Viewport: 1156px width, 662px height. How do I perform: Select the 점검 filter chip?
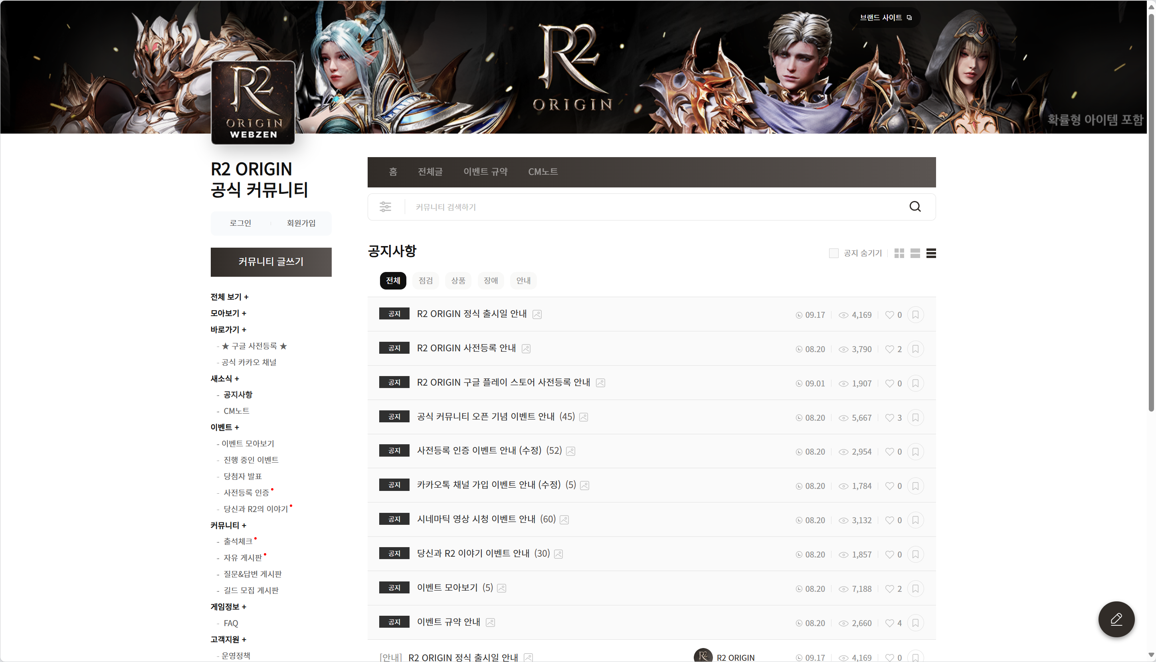pos(426,280)
